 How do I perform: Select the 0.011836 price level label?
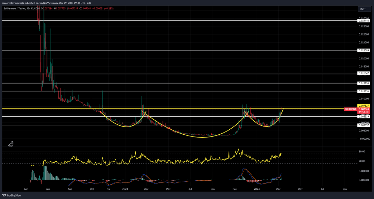363,91
